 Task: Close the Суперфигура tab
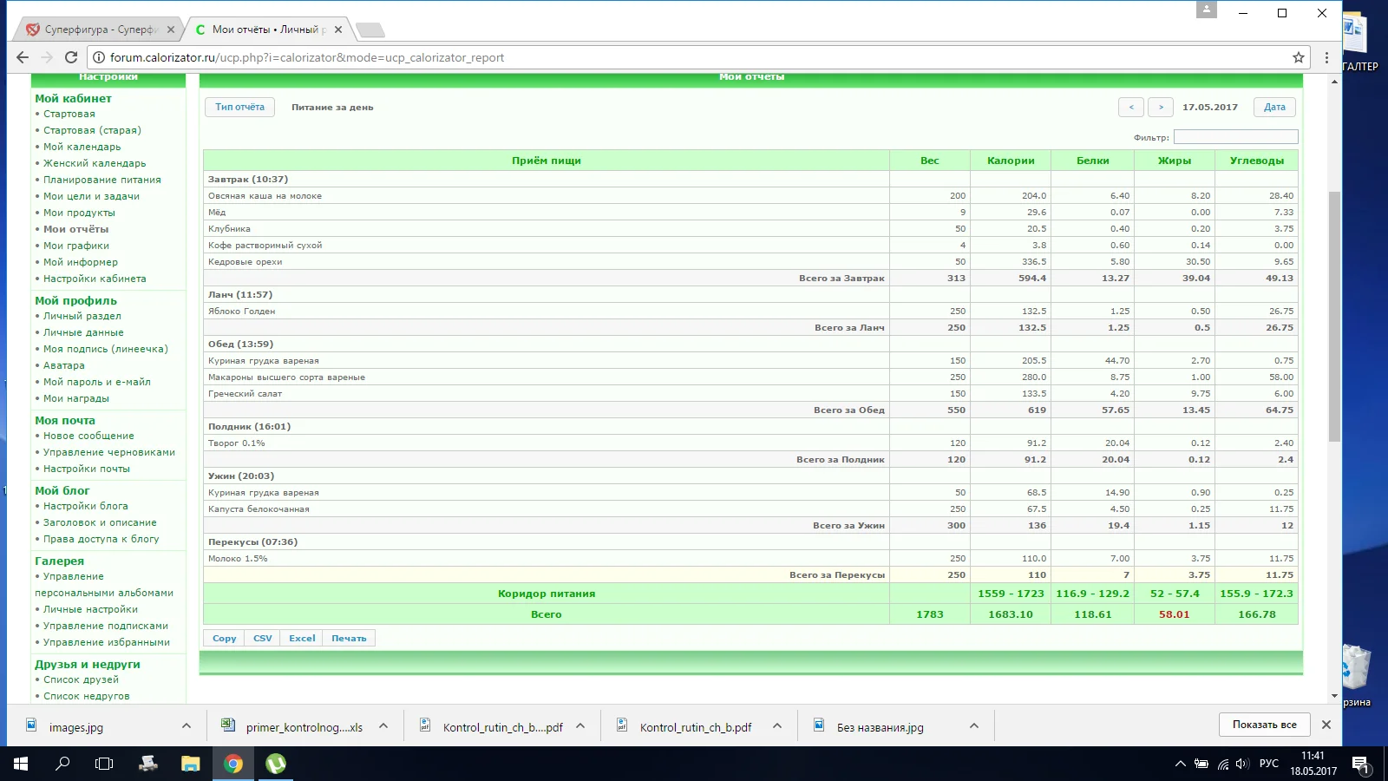171,30
